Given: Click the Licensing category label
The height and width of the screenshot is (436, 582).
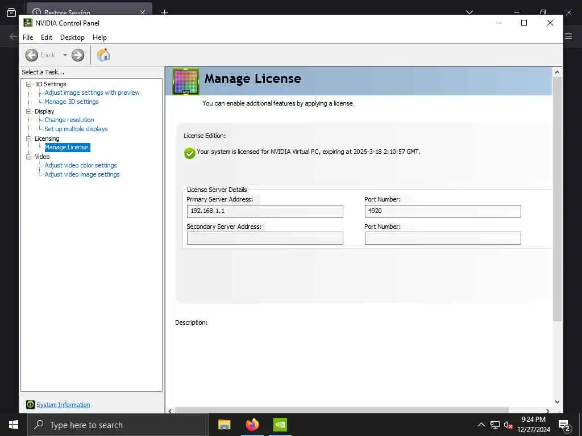Looking at the screenshot, I should pos(47,139).
